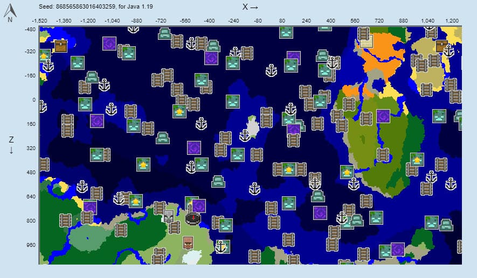Click the 'Z ↓' axis label
Viewport: 477px width, 278px height.
[x=11, y=145]
